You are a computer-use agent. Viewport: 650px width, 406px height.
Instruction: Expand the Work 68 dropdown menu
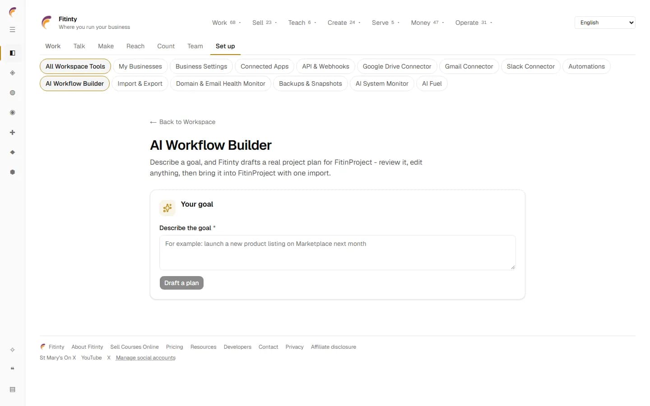(227, 23)
